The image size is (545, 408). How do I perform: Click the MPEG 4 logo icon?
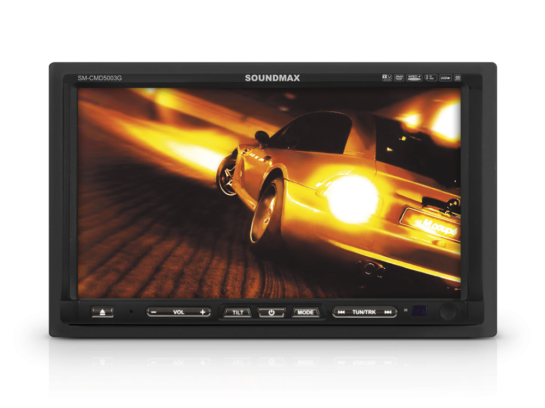click(414, 78)
